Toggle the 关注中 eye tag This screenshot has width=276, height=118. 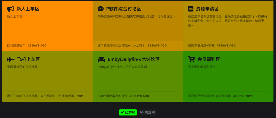pos(147,112)
